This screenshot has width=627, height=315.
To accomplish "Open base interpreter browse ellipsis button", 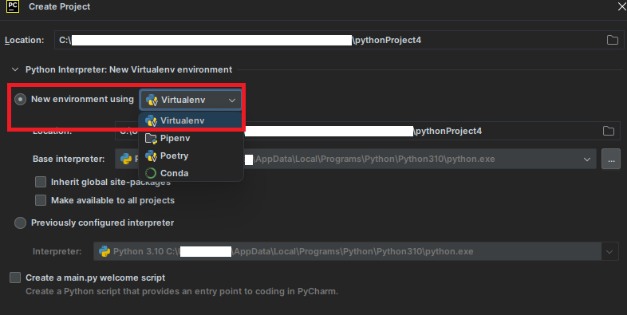I will coord(610,159).
